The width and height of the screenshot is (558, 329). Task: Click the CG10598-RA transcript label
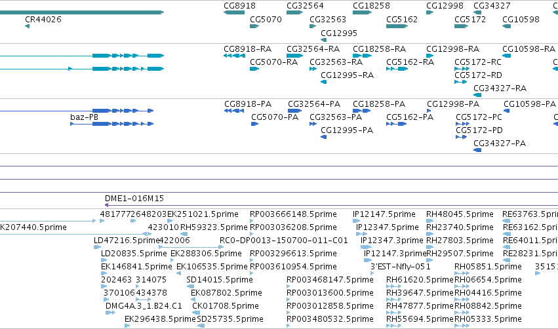click(528, 49)
